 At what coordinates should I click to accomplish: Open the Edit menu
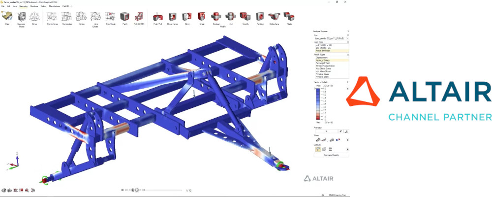coord(8,6)
